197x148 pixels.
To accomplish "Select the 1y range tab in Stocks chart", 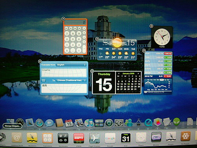I will coord(165,80).
